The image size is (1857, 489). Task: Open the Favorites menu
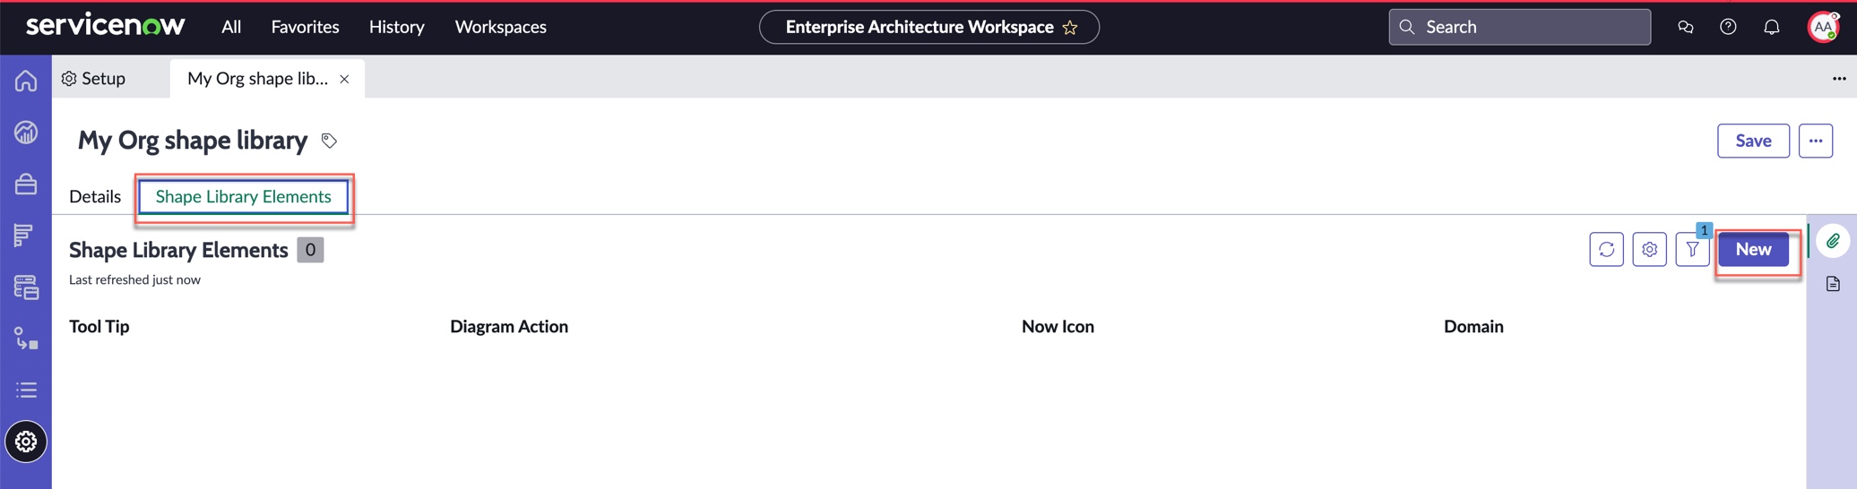pyautogui.click(x=305, y=27)
